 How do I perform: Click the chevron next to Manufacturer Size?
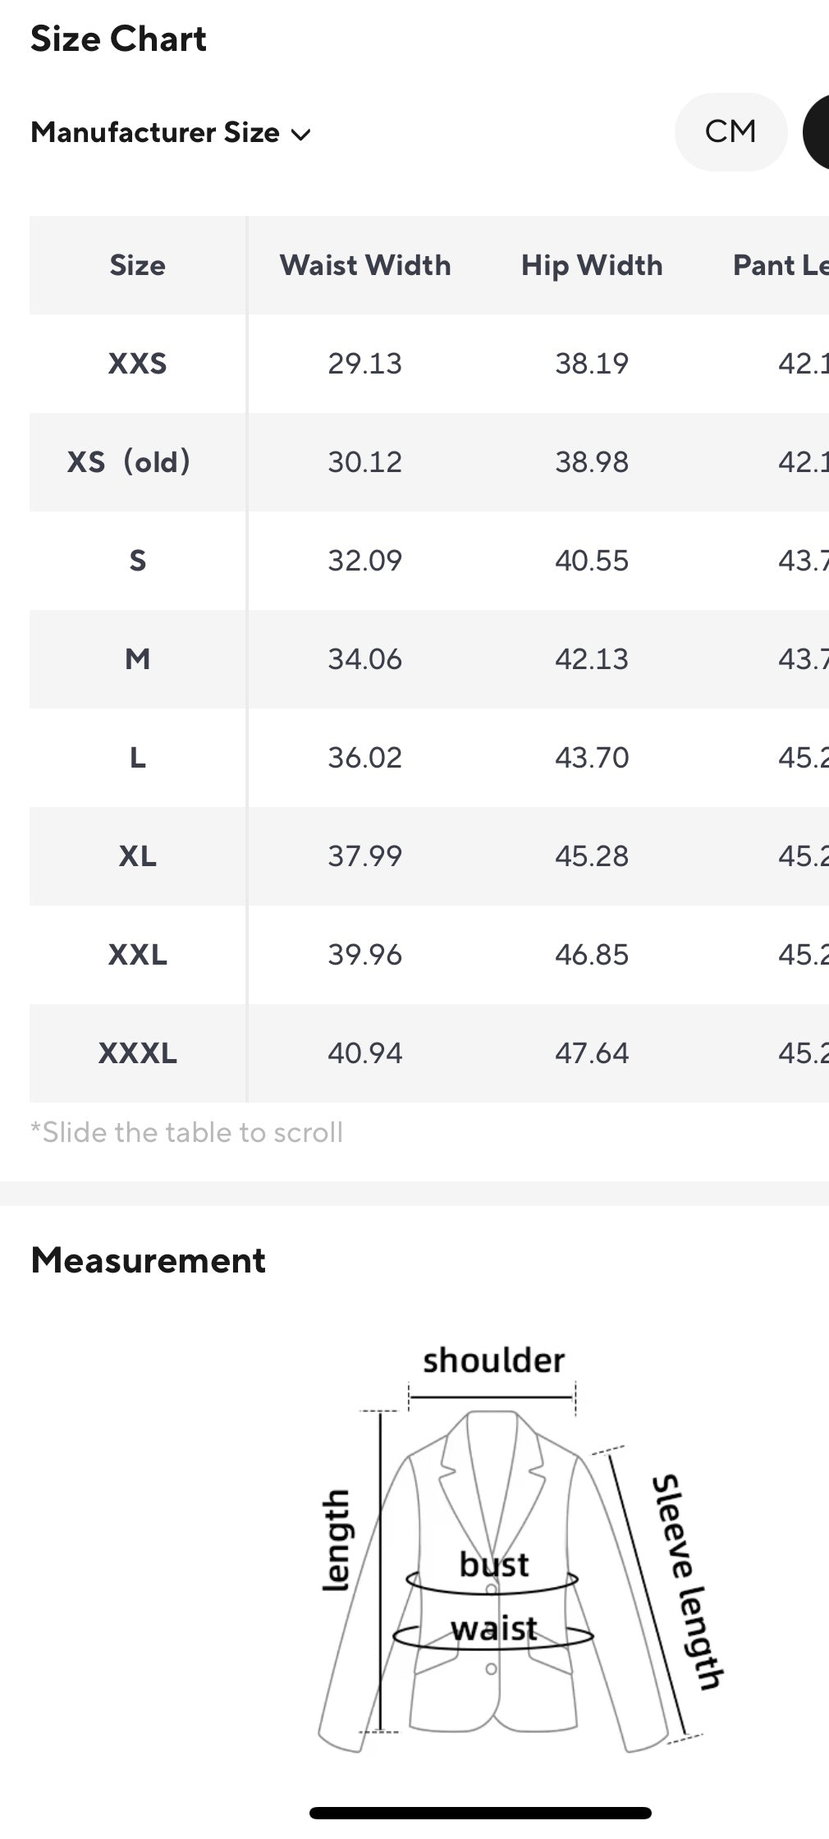(301, 135)
